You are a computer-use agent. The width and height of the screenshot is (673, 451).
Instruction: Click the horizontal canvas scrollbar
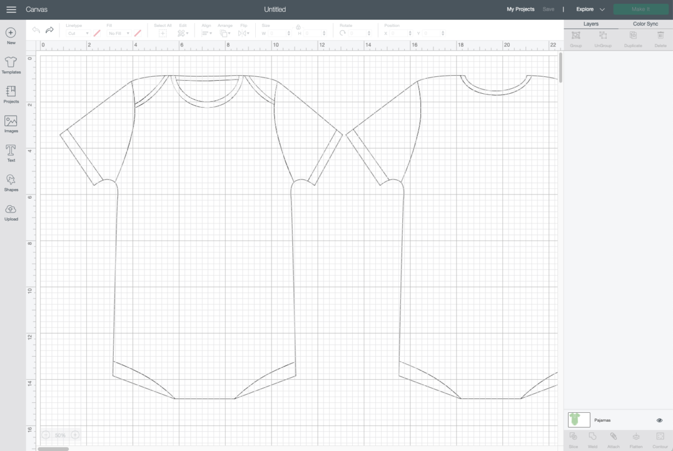(53, 449)
